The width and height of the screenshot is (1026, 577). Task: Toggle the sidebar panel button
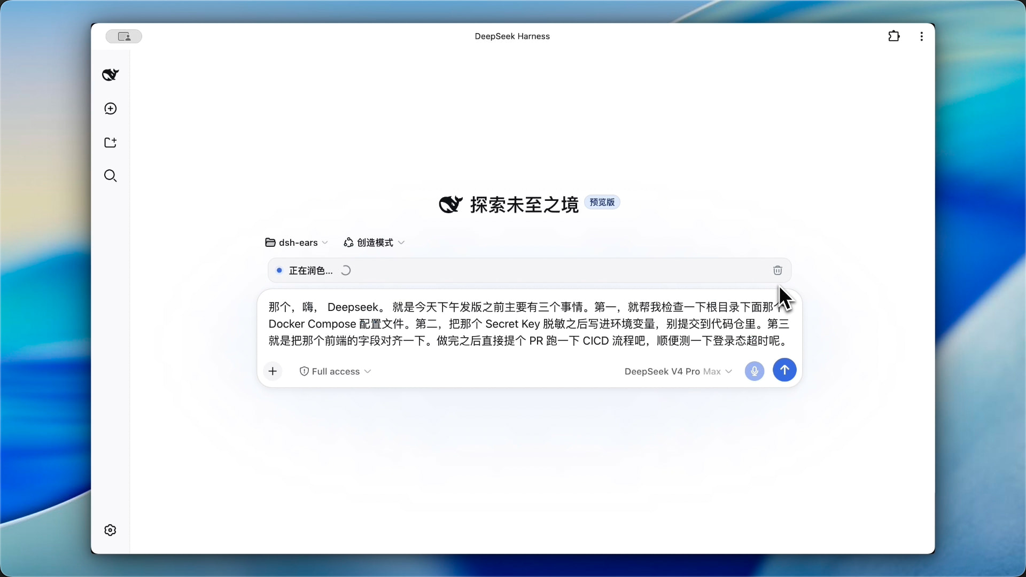(124, 36)
